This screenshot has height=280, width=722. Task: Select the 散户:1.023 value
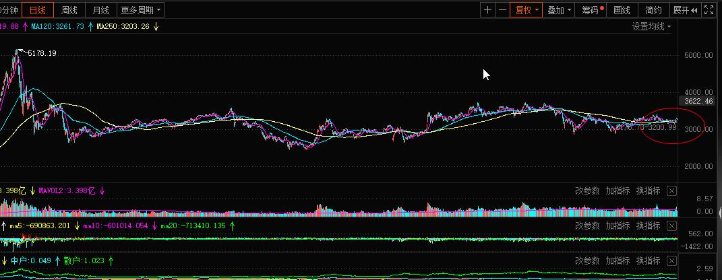click(x=83, y=260)
